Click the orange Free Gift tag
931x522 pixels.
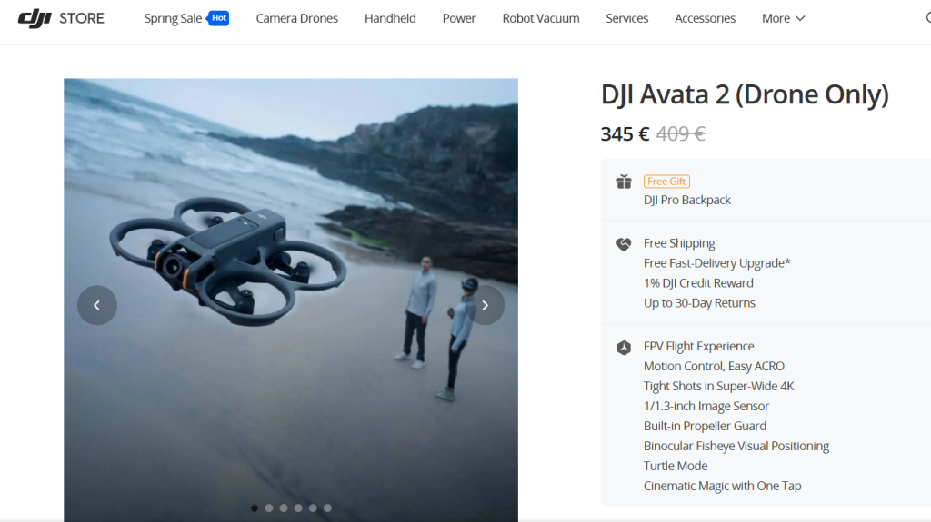point(666,182)
